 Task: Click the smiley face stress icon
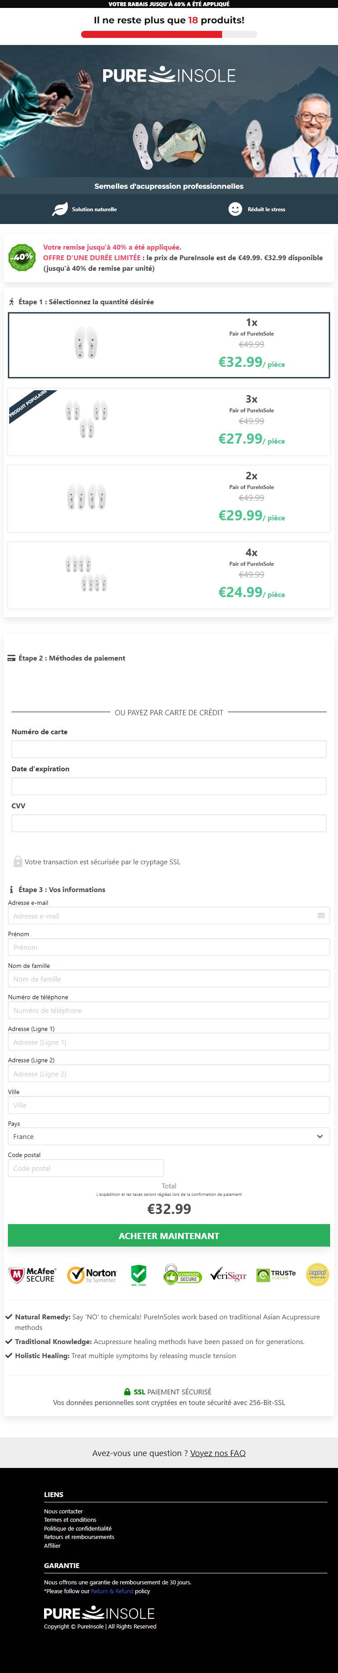coord(235,209)
